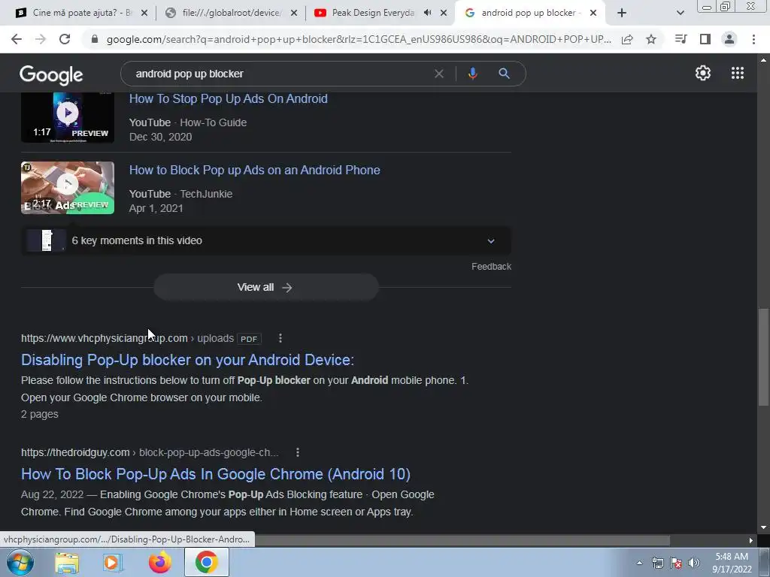Open options for thedroidguy result
770x577 pixels.
pyautogui.click(x=298, y=452)
